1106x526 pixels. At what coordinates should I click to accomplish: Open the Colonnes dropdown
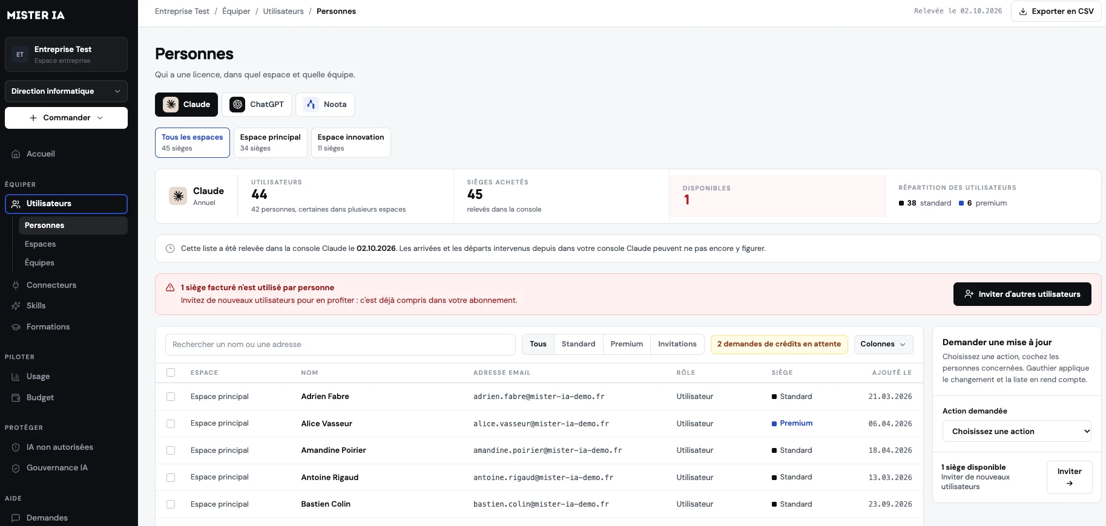pyautogui.click(x=883, y=344)
